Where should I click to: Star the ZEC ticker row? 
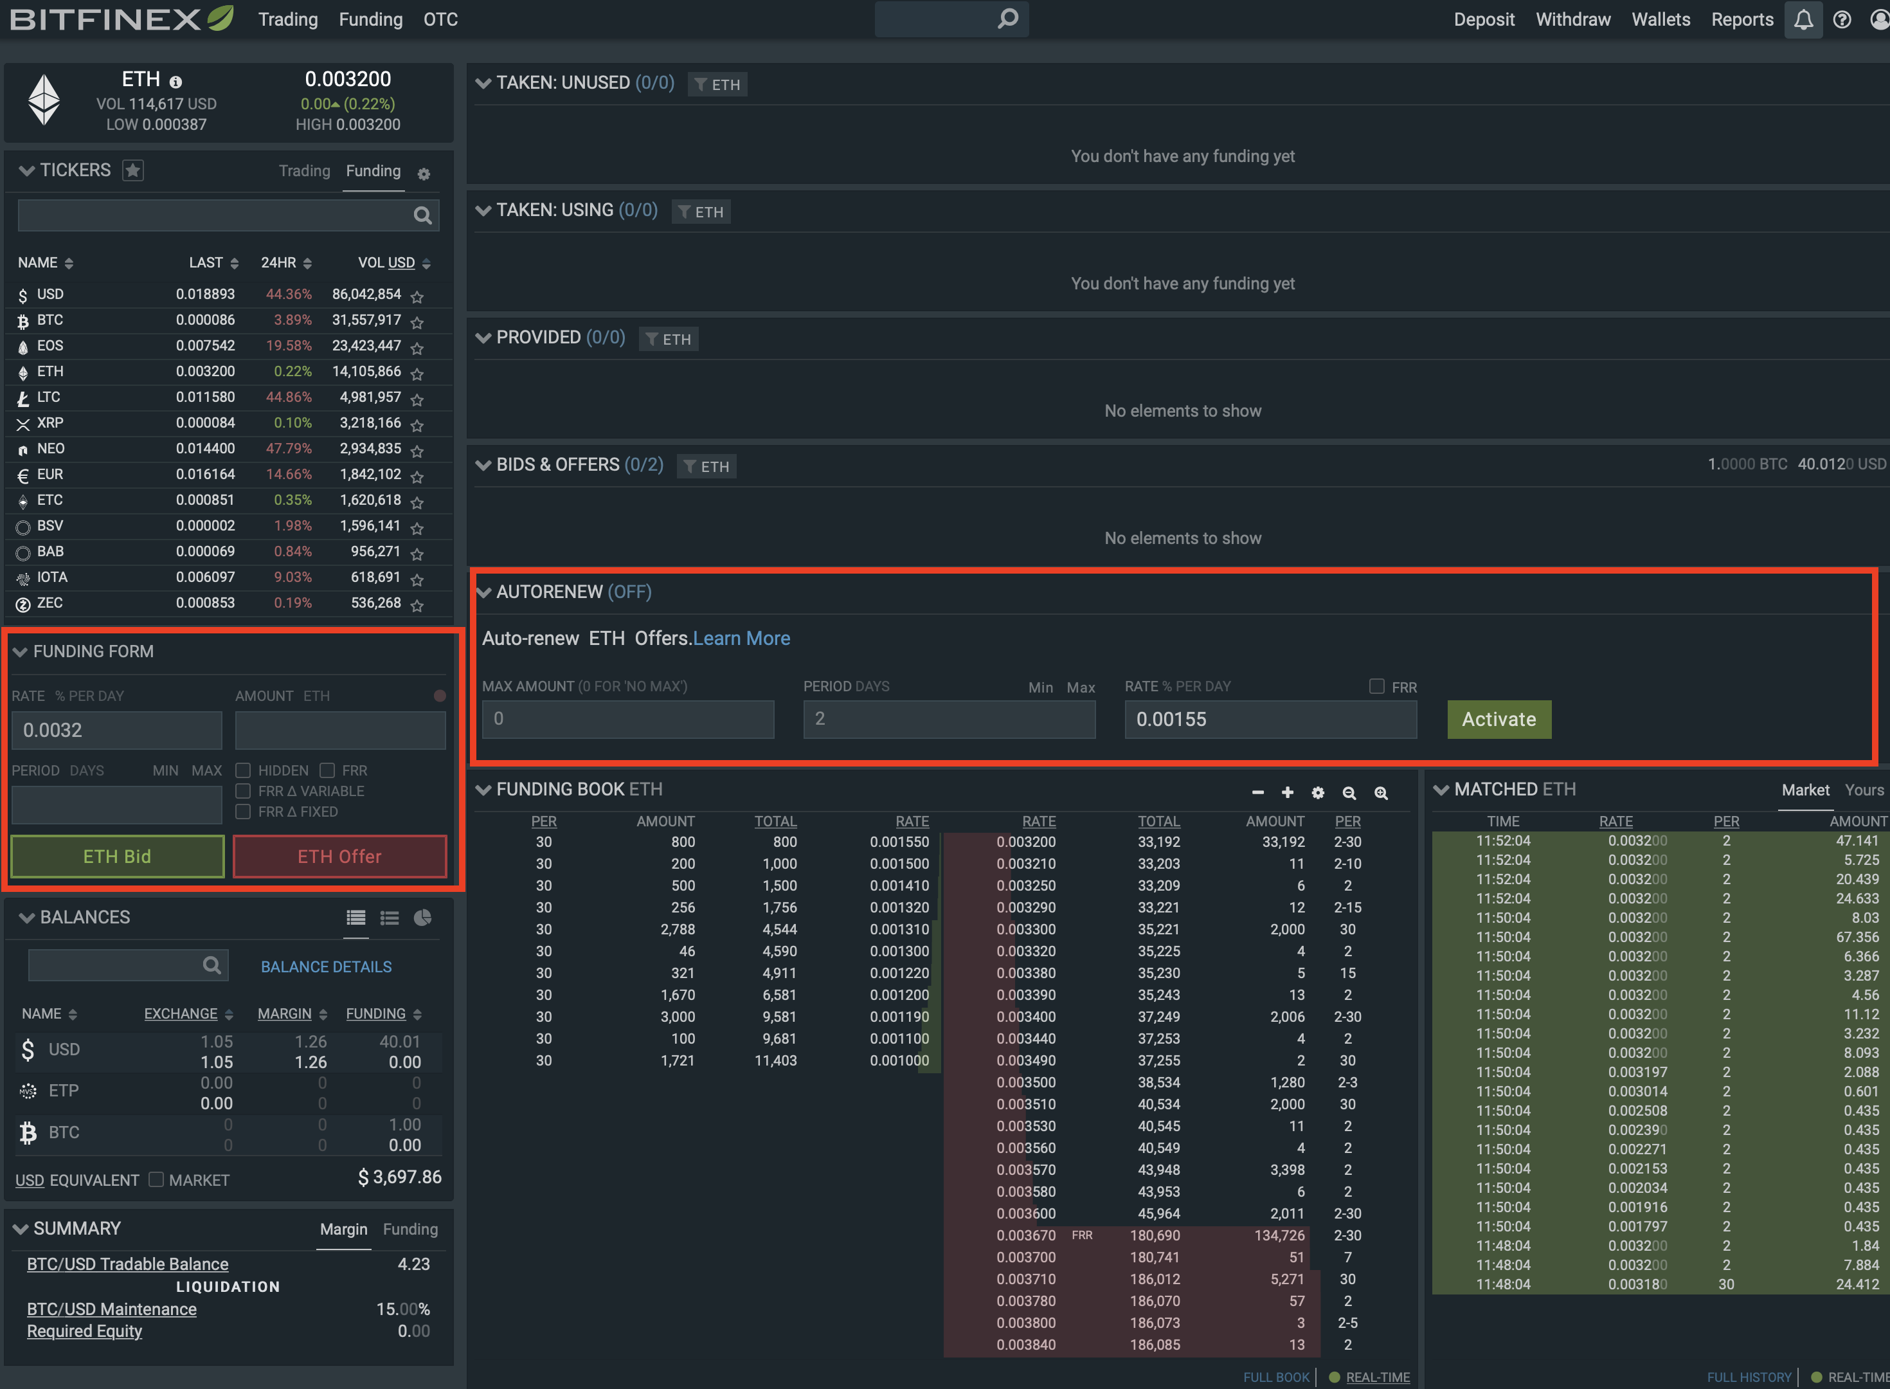coord(417,604)
